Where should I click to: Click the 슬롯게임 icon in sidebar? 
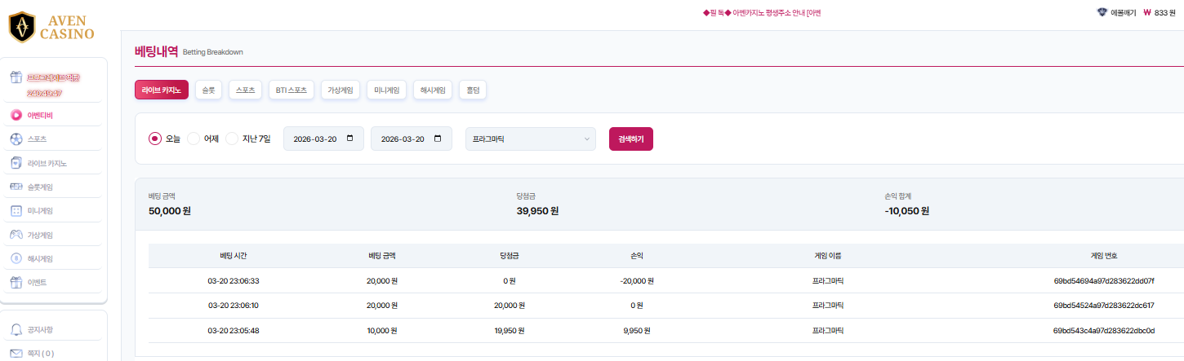[16, 187]
